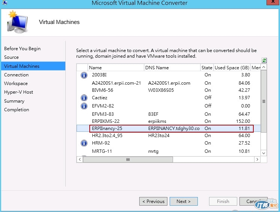Go to Workspace step
Image resolution: width=280 pixels, height=212 pixels.
pyautogui.click(x=16, y=84)
